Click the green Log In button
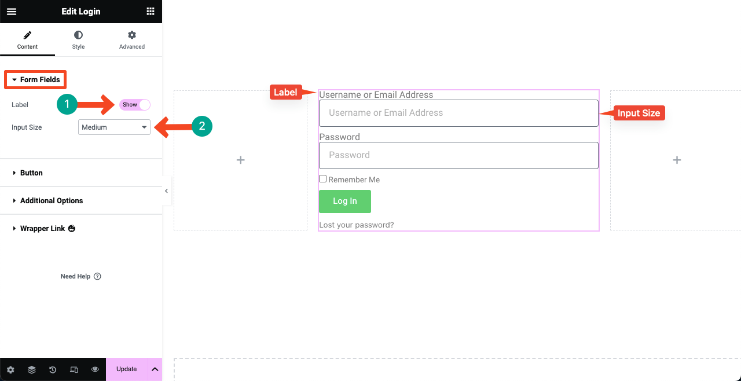The height and width of the screenshot is (381, 741). pos(345,201)
